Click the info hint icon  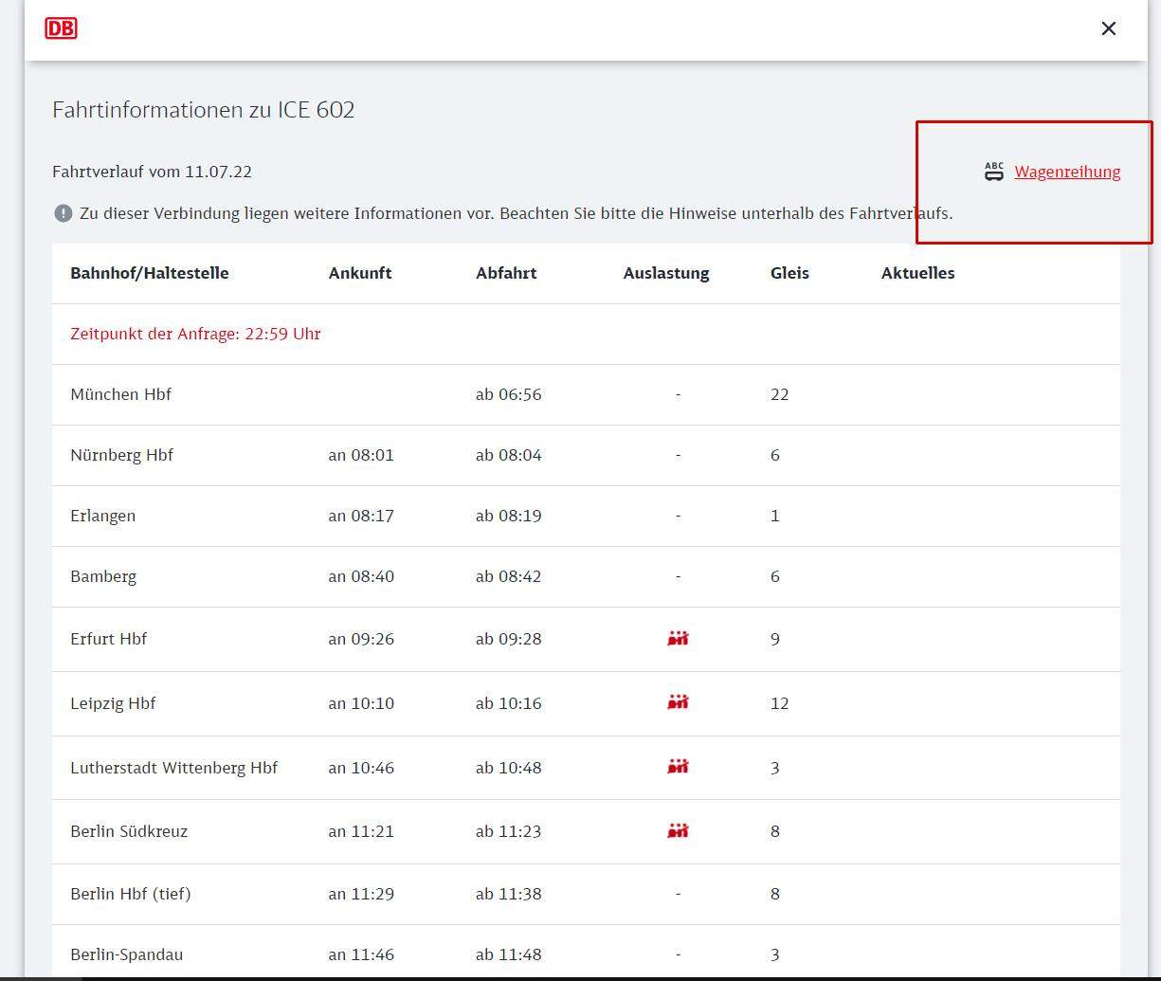click(63, 213)
